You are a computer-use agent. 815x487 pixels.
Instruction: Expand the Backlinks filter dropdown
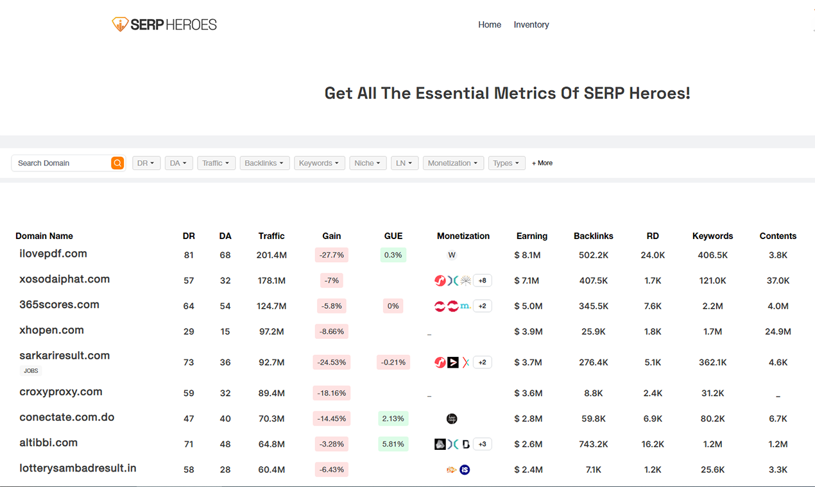click(x=265, y=163)
